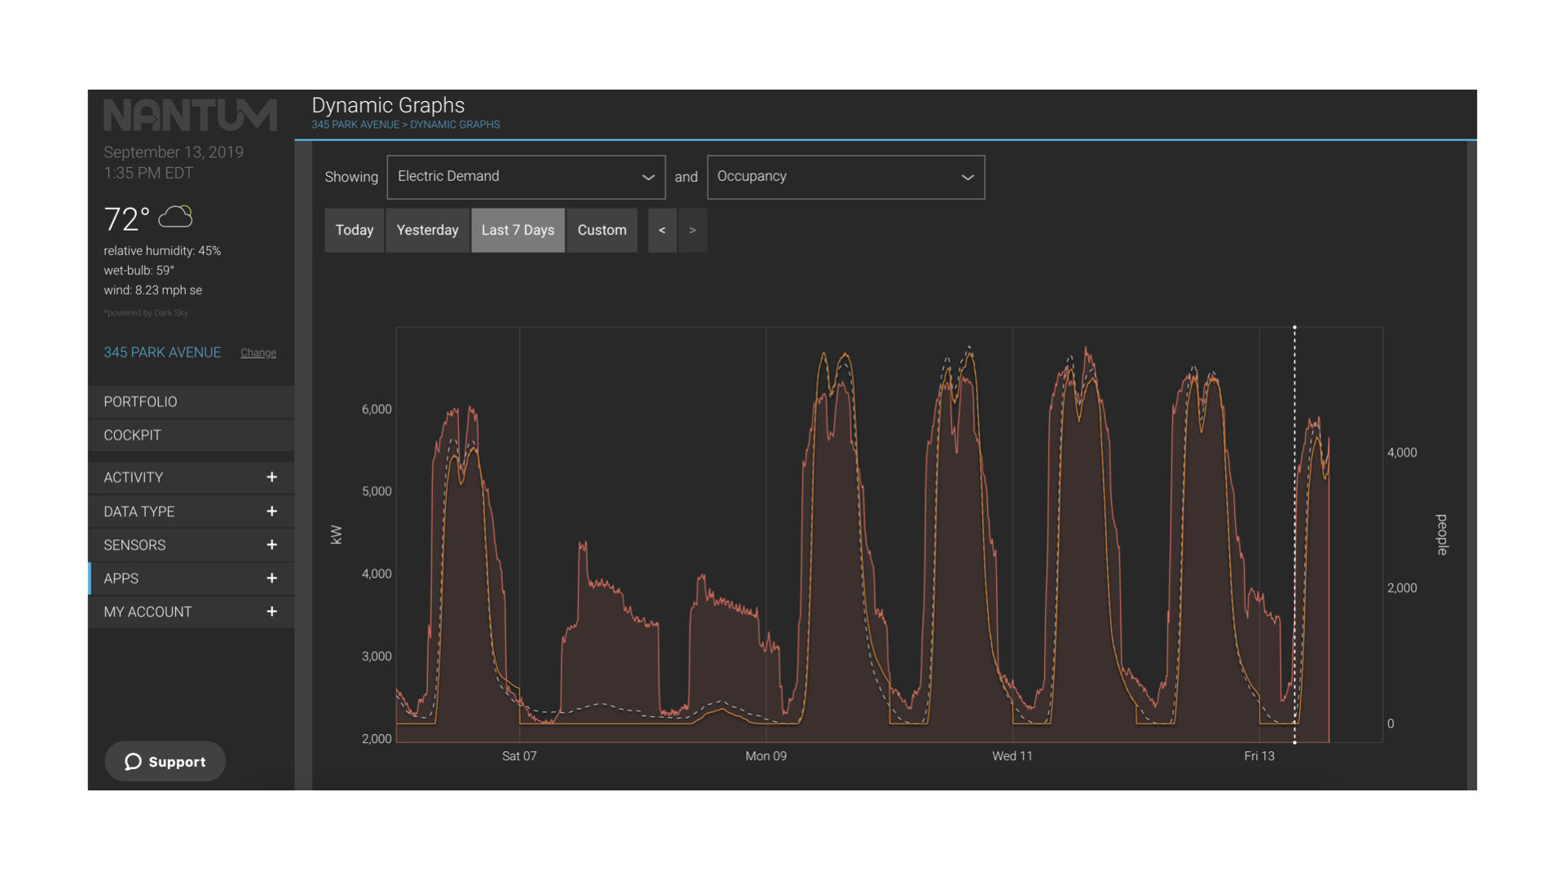Click the kW axis title
Viewport: 1565px width, 880px height.
336,535
